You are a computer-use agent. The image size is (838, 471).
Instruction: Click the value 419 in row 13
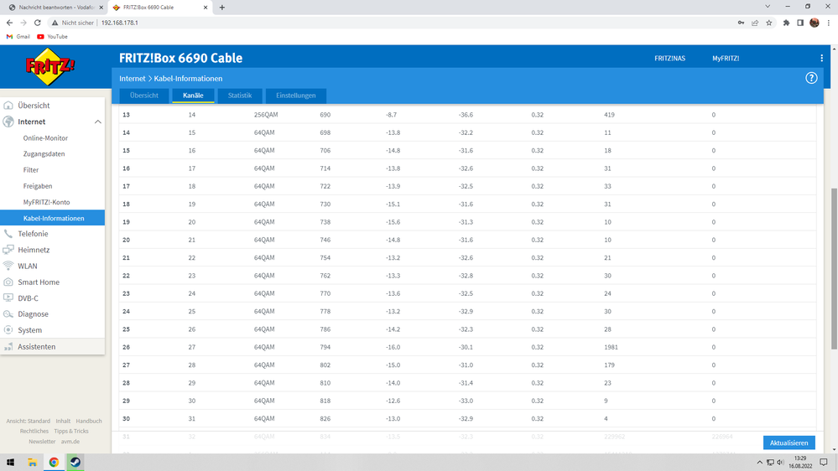pos(609,115)
